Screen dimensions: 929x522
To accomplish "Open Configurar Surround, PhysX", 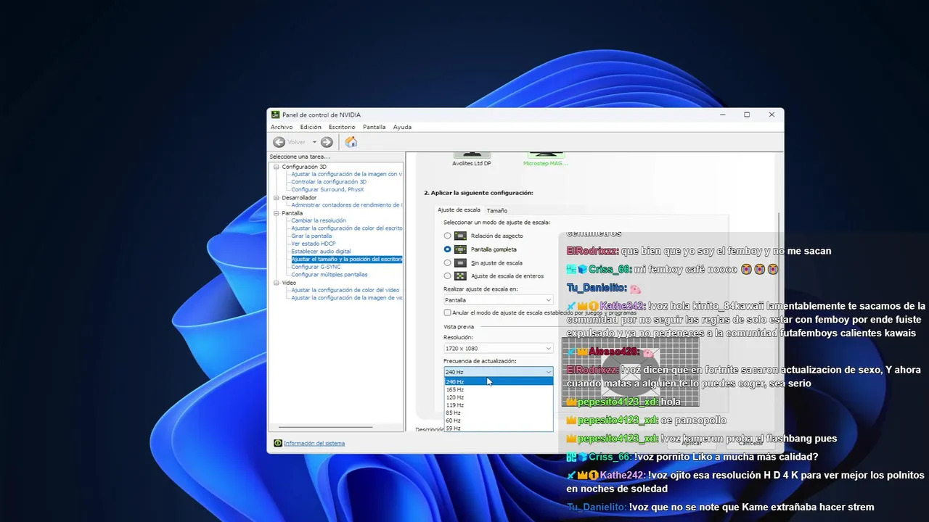I will [x=327, y=190].
